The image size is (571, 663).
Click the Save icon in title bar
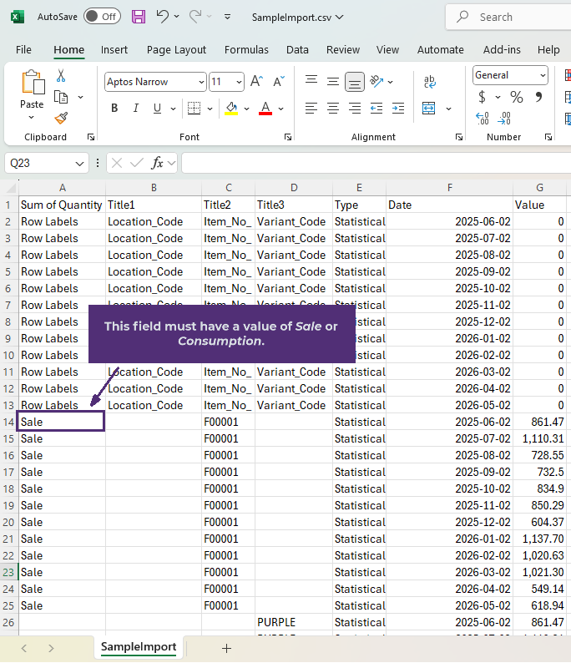click(139, 17)
